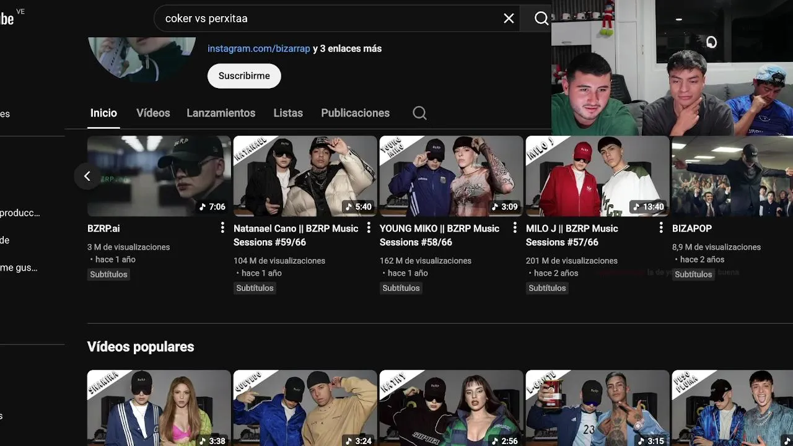Open the Nathy session thumbnail
Image resolution: width=793 pixels, height=446 pixels.
pos(452,408)
